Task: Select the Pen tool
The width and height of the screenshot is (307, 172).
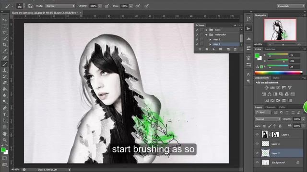Action: pos(4,108)
